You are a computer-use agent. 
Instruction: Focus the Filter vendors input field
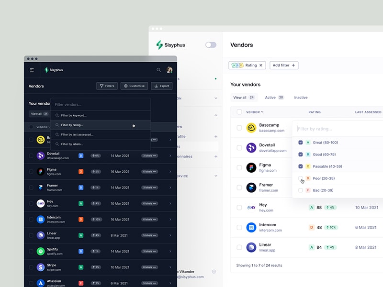(101, 104)
